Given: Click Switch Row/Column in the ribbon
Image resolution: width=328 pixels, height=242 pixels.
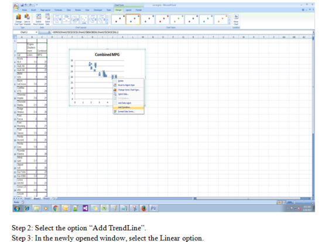Looking at the screenshot, I should pos(39,19).
